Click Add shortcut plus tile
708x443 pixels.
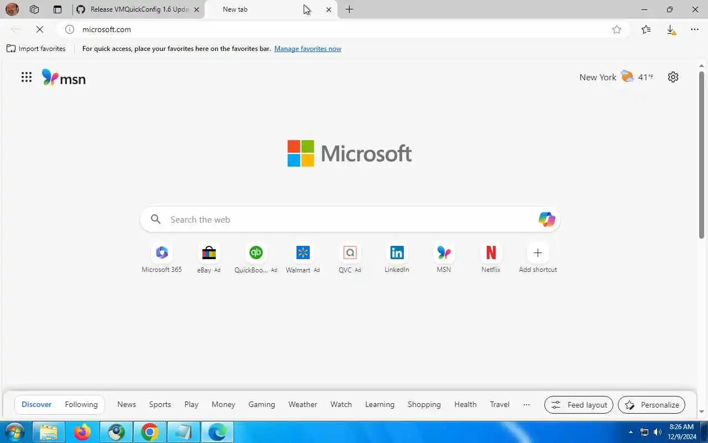pyautogui.click(x=538, y=258)
